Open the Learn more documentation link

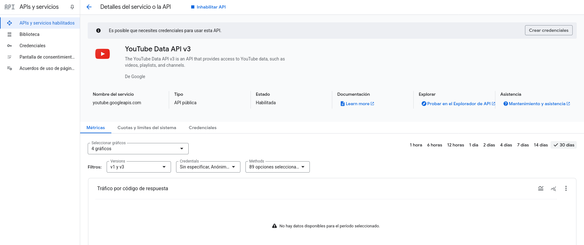[x=357, y=104]
